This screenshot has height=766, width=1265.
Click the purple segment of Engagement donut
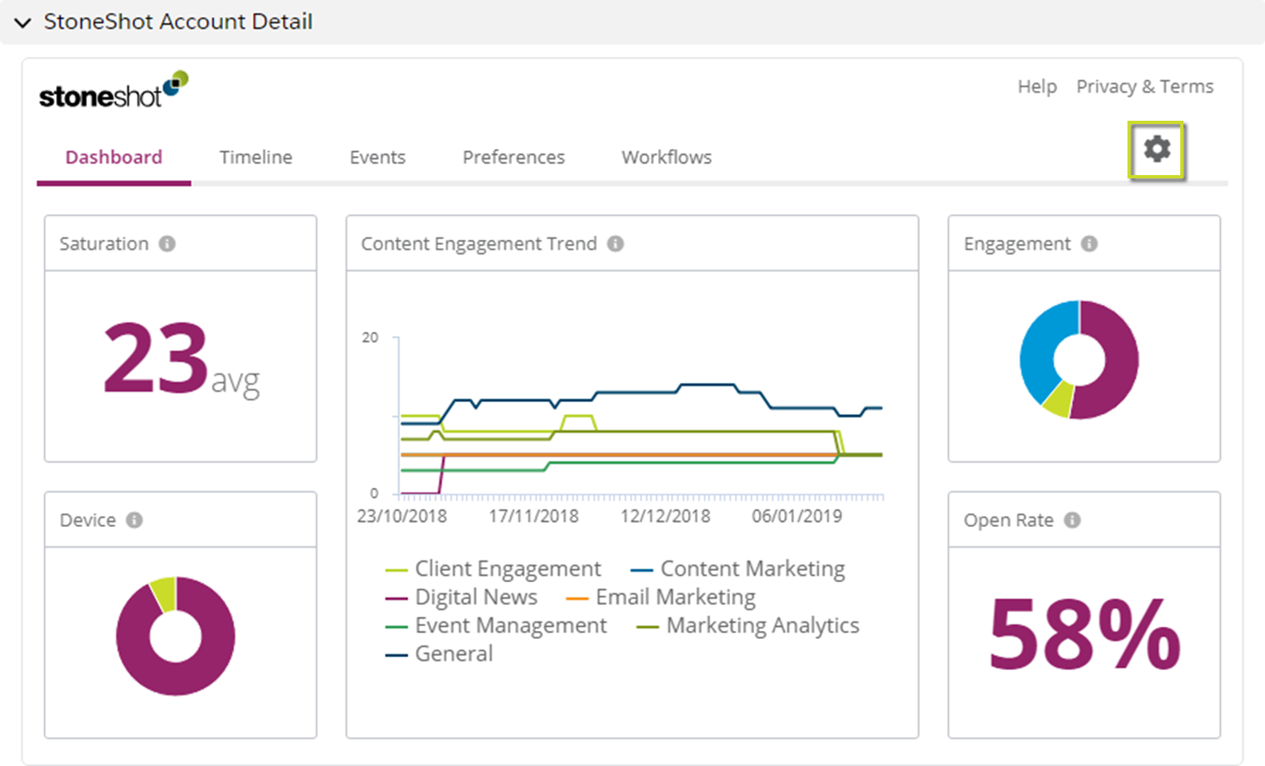coord(1119,364)
